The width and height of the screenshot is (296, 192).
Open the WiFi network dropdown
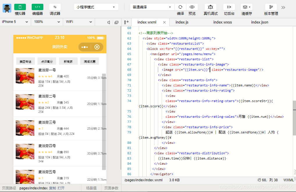click(x=79, y=22)
